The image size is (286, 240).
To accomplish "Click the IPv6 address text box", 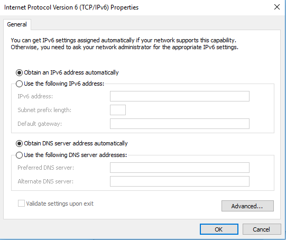I will coord(180,96).
